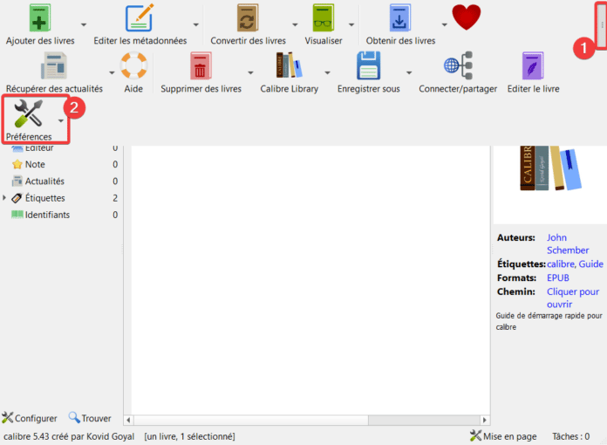Image resolution: width=607 pixels, height=445 pixels.
Task: Expand the Récupérer des actualités dropdown arrow
Action: [x=112, y=72]
